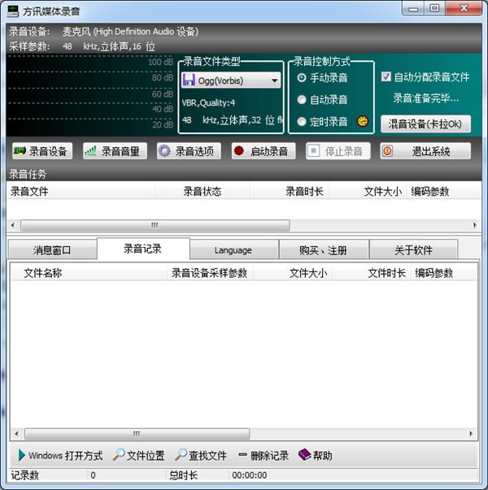Open 录音音量 volume settings
Screen dimensions: 488x490
(x=115, y=151)
